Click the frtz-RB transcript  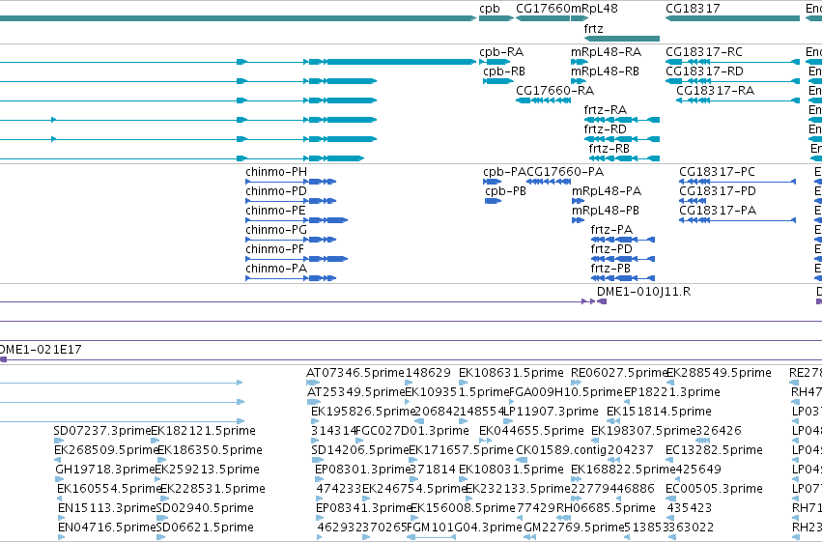(x=624, y=158)
